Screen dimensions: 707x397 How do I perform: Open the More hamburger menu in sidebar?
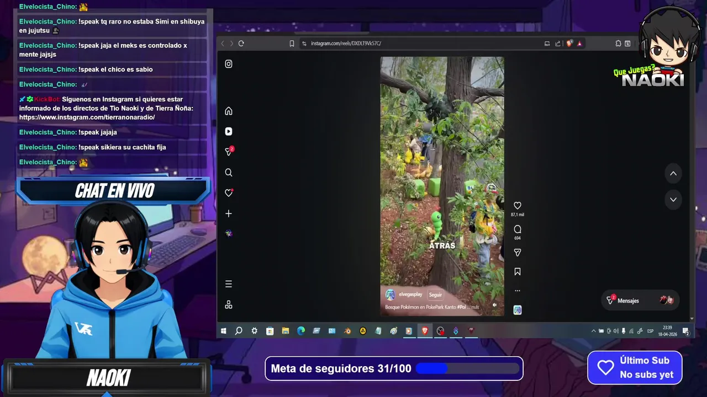(229, 284)
